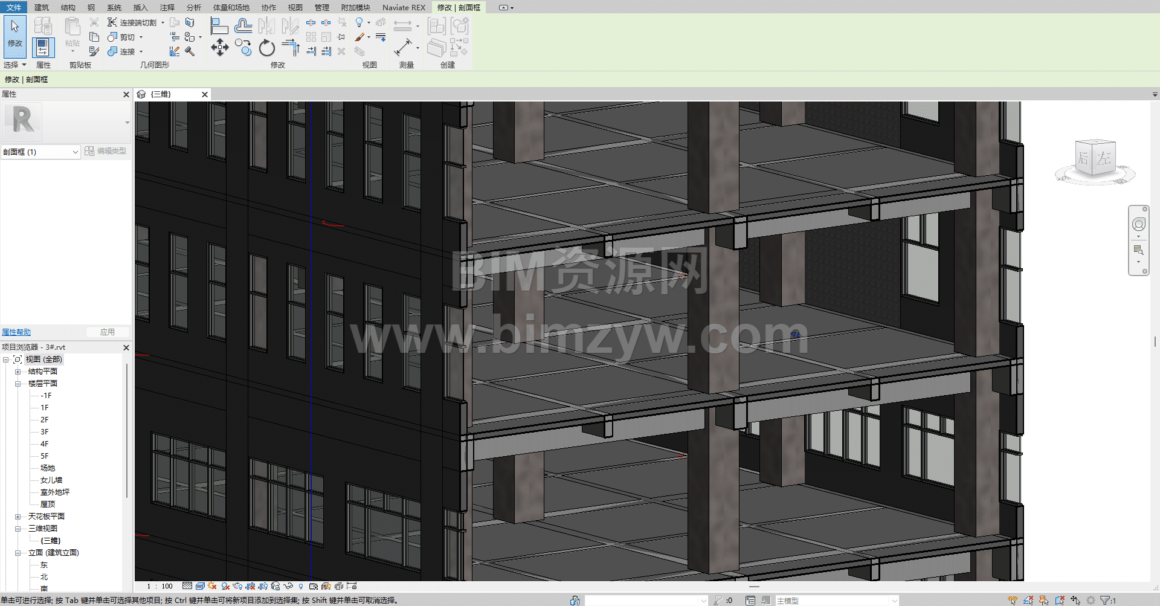The height and width of the screenshot is (606, 1160).
Task: Switch to the 建筑 ribbon tab
Action: (42, 7)
